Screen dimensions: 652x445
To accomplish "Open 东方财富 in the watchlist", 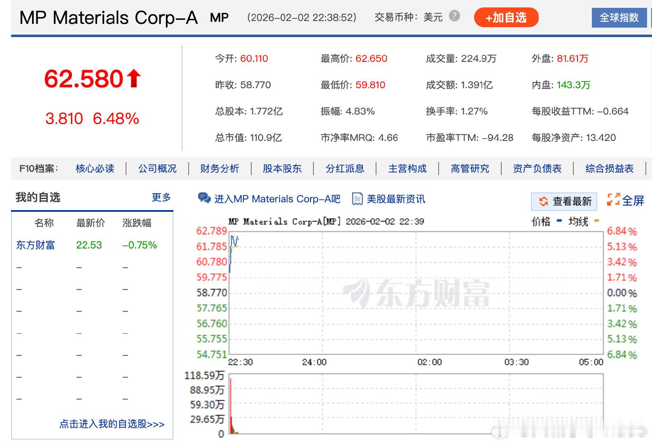I will coord(35,245).
